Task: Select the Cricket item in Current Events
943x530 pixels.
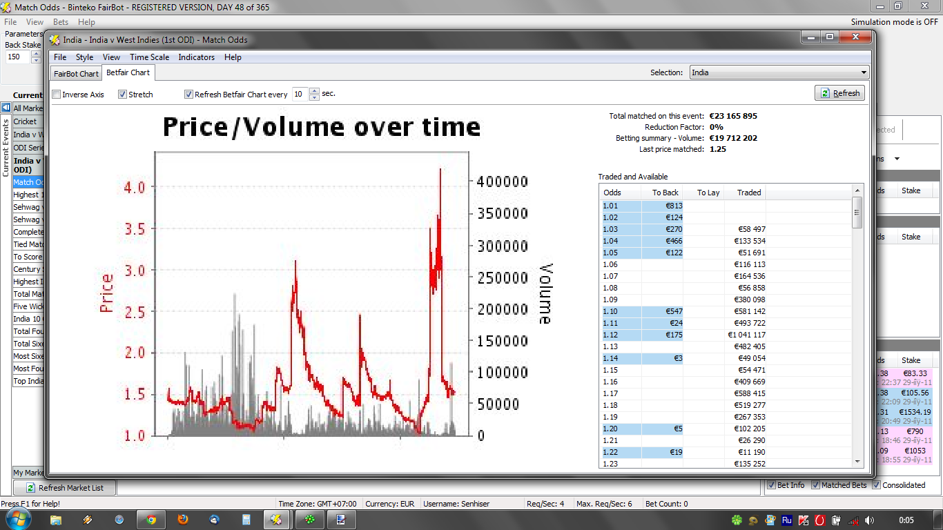Action: point(28,121)
